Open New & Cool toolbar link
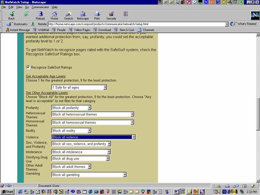 124,30
